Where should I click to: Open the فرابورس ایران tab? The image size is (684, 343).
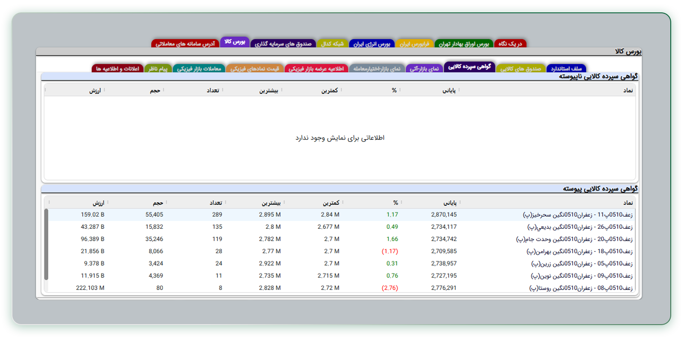click(414, 44)
